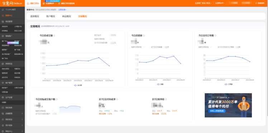The image size is (268, 133).
Task: Click the info icon next to 近7日客单价
Action: (x=166, y=99)
